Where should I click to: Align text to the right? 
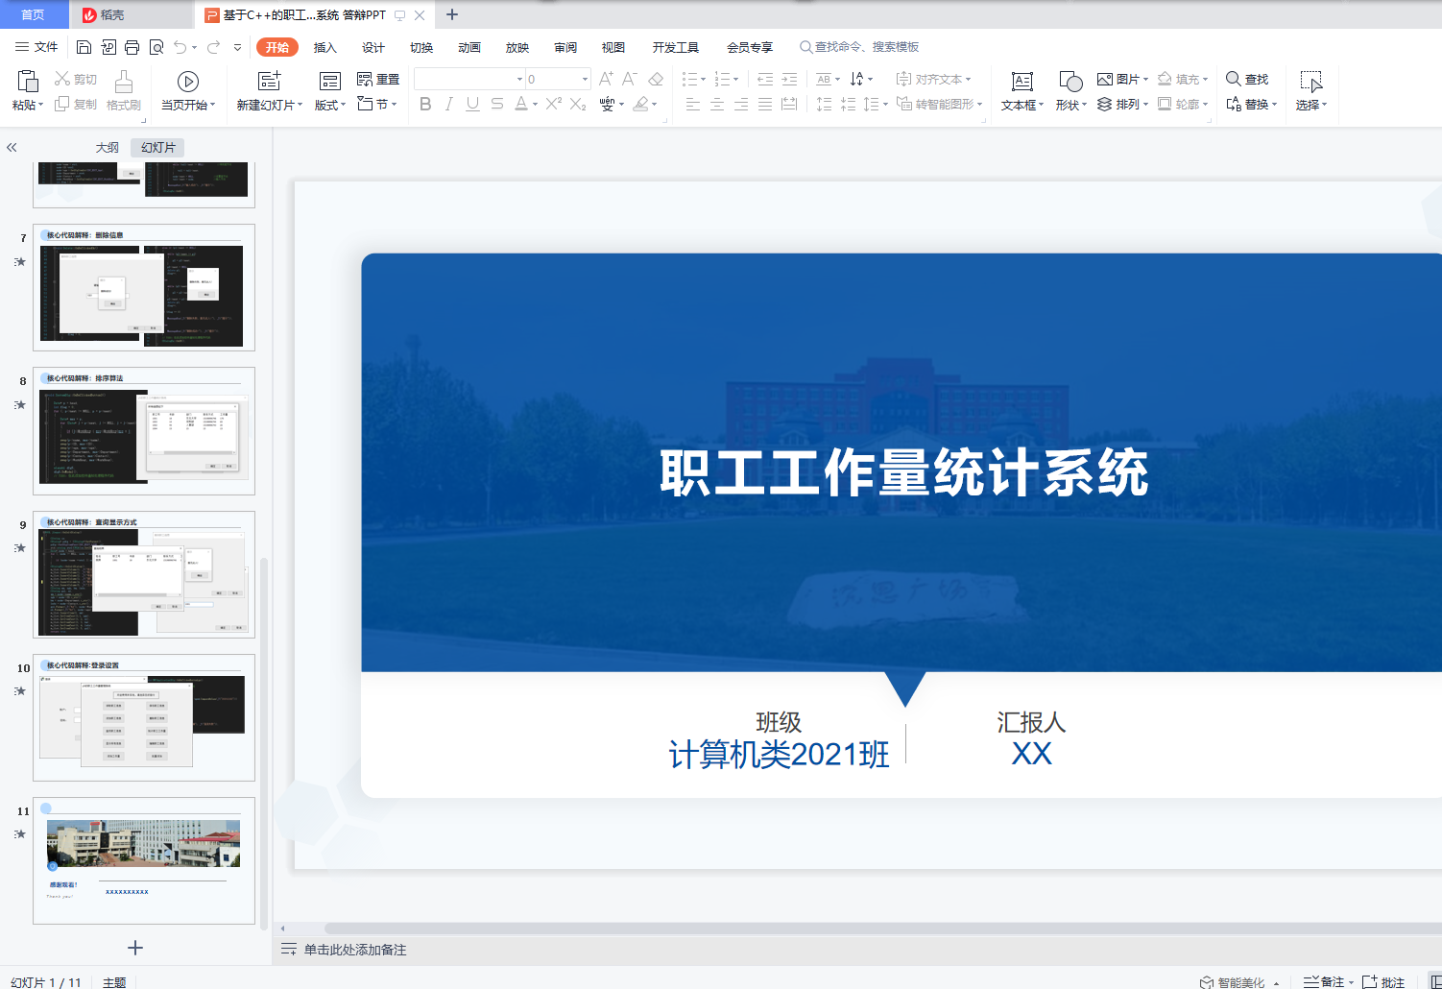point(741,104)
